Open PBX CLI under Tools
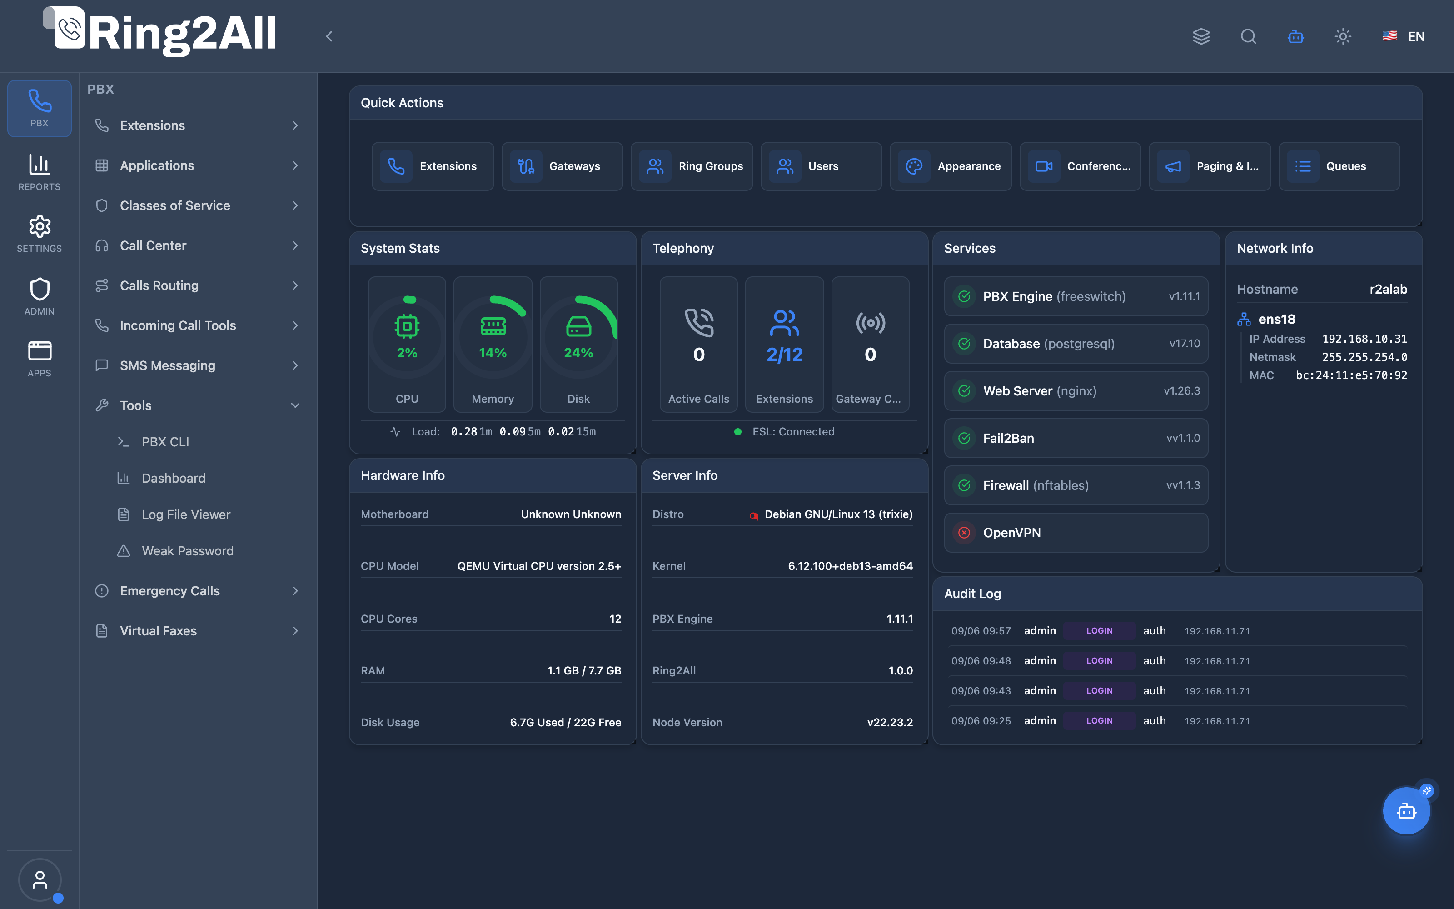1454x909 pixels. 209,442
